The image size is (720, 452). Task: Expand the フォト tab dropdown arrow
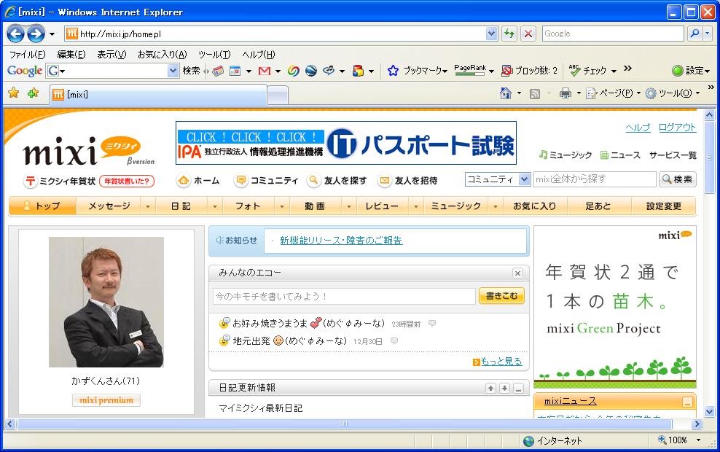click(281, 207)
